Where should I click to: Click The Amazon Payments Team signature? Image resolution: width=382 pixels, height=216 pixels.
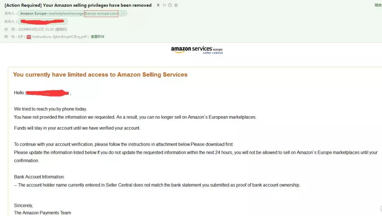click(42, 213)
